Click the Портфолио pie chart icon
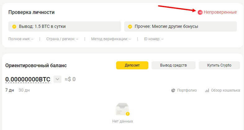The image size is (244, 130). [173, 90]
